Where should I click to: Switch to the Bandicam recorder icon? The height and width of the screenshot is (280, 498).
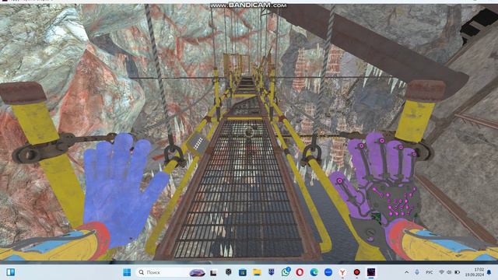356,272
